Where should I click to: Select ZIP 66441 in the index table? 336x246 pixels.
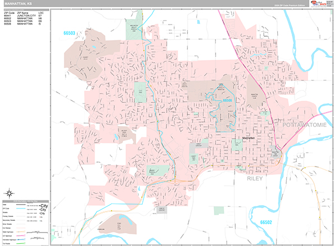7,16
